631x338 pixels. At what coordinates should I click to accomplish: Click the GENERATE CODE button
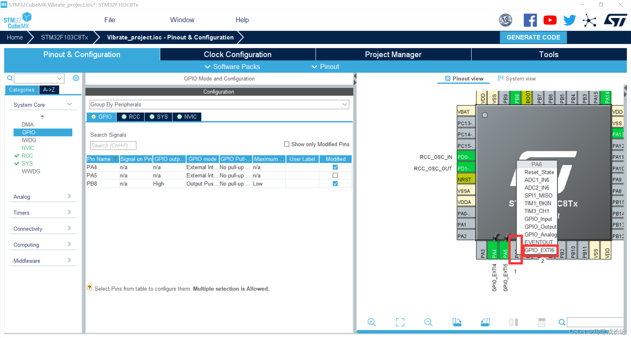click(x=533, y=37)
